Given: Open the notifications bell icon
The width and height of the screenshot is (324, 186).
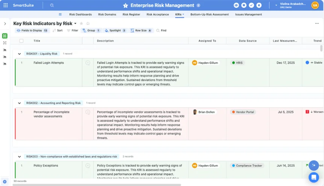Looking at the screenshot, I should (x=259, y=5).
